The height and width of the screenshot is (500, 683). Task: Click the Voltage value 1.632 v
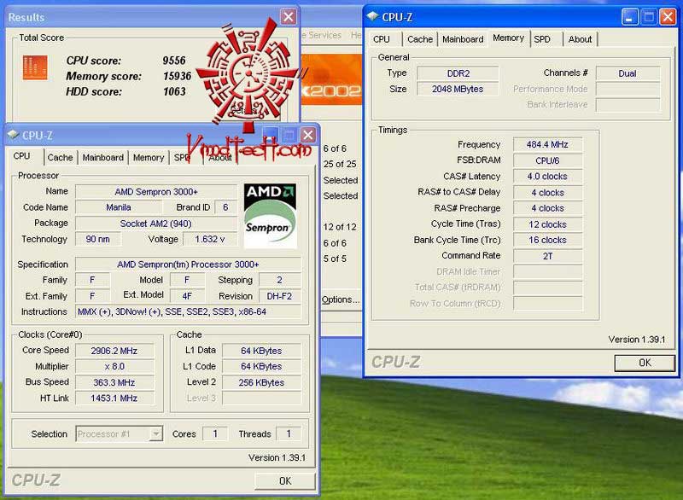[x=210, y=240]
